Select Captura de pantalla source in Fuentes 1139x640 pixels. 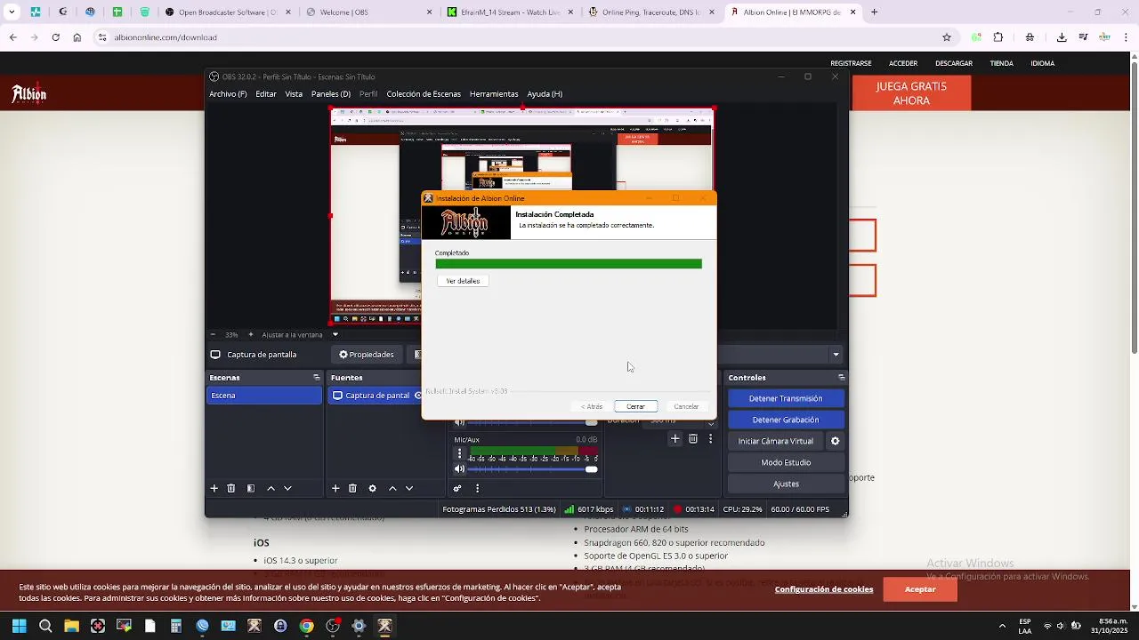[377, 396]
